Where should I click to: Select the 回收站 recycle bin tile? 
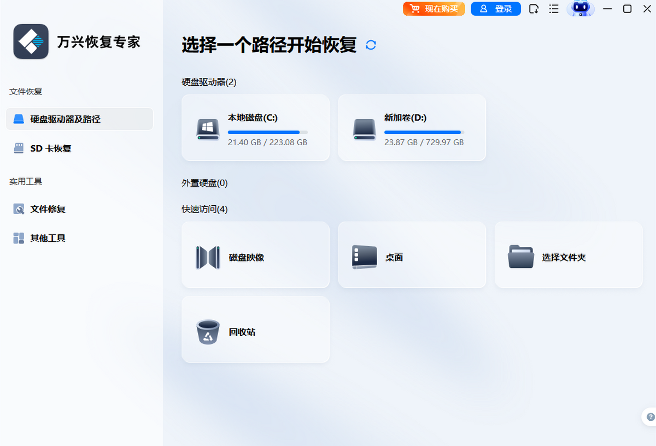(x=255, y=330)
